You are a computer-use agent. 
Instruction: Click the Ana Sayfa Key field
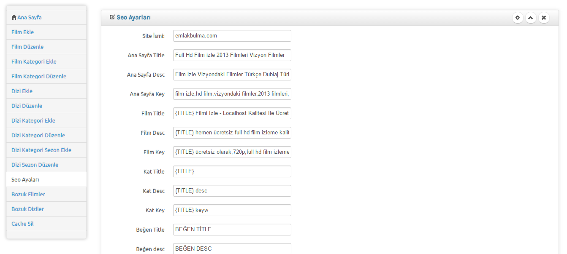[232, 94]
